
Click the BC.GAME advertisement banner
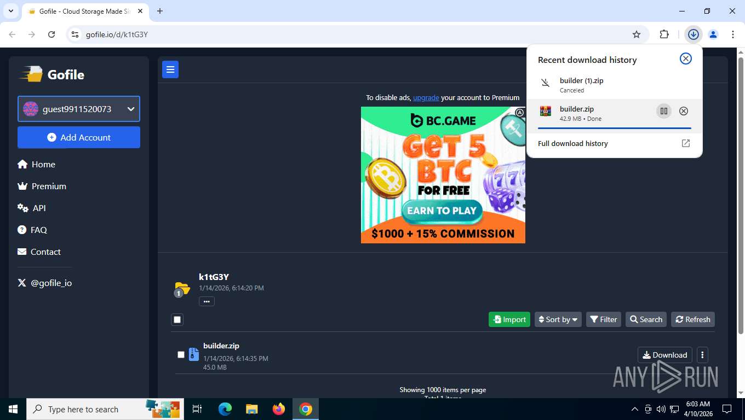[x=443, y=175]
